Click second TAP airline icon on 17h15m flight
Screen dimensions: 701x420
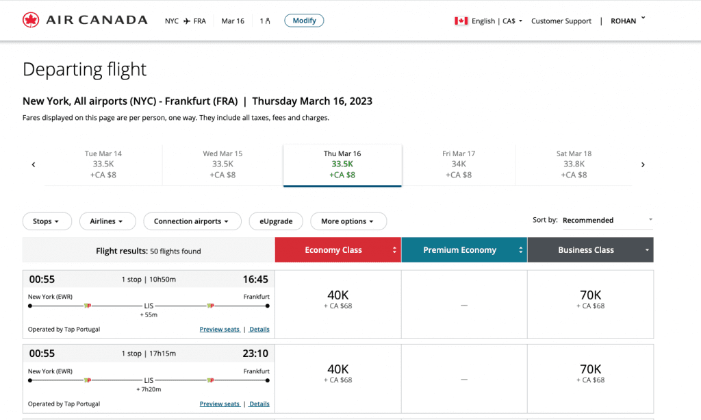211,380
